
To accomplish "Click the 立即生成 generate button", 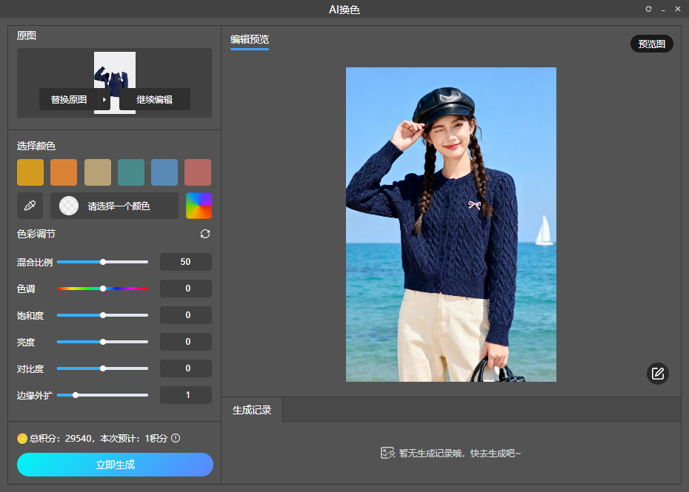I will 115,465.
